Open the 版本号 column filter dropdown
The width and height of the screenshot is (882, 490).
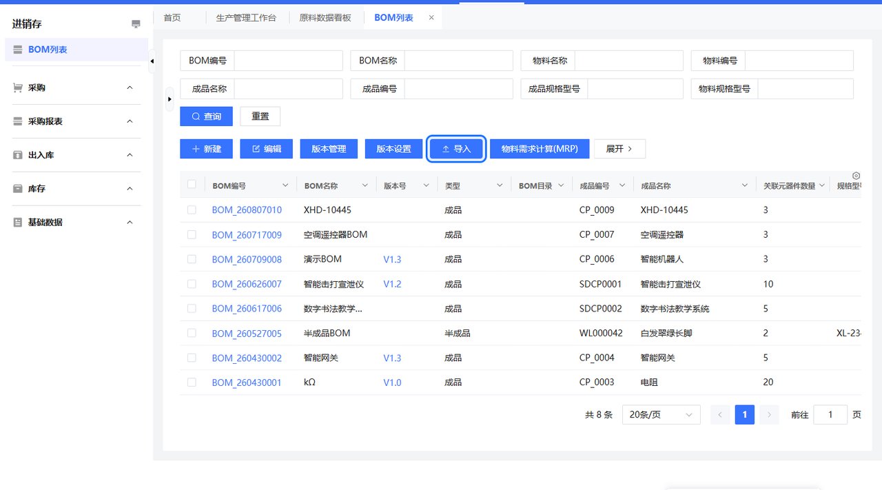tap(427, 185)
